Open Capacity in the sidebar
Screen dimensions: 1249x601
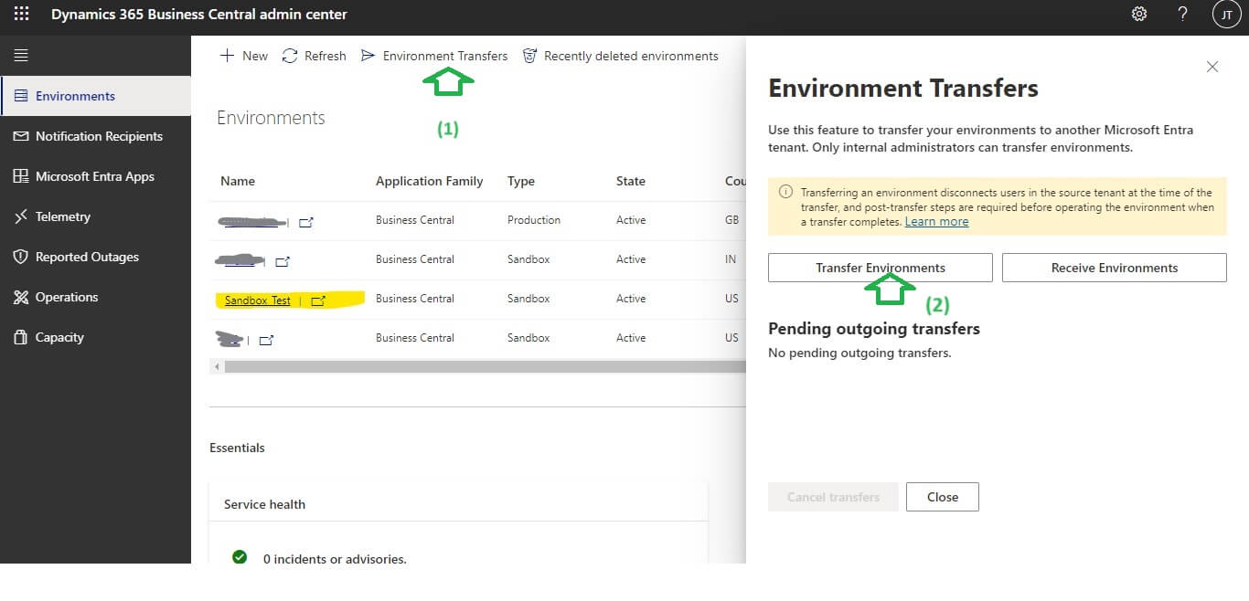[95, 337]
